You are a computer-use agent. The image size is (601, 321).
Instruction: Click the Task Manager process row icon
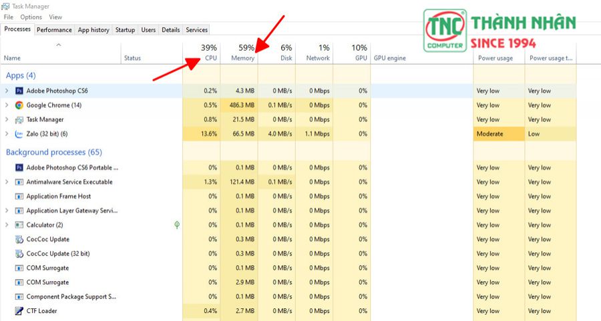[19, 120]
